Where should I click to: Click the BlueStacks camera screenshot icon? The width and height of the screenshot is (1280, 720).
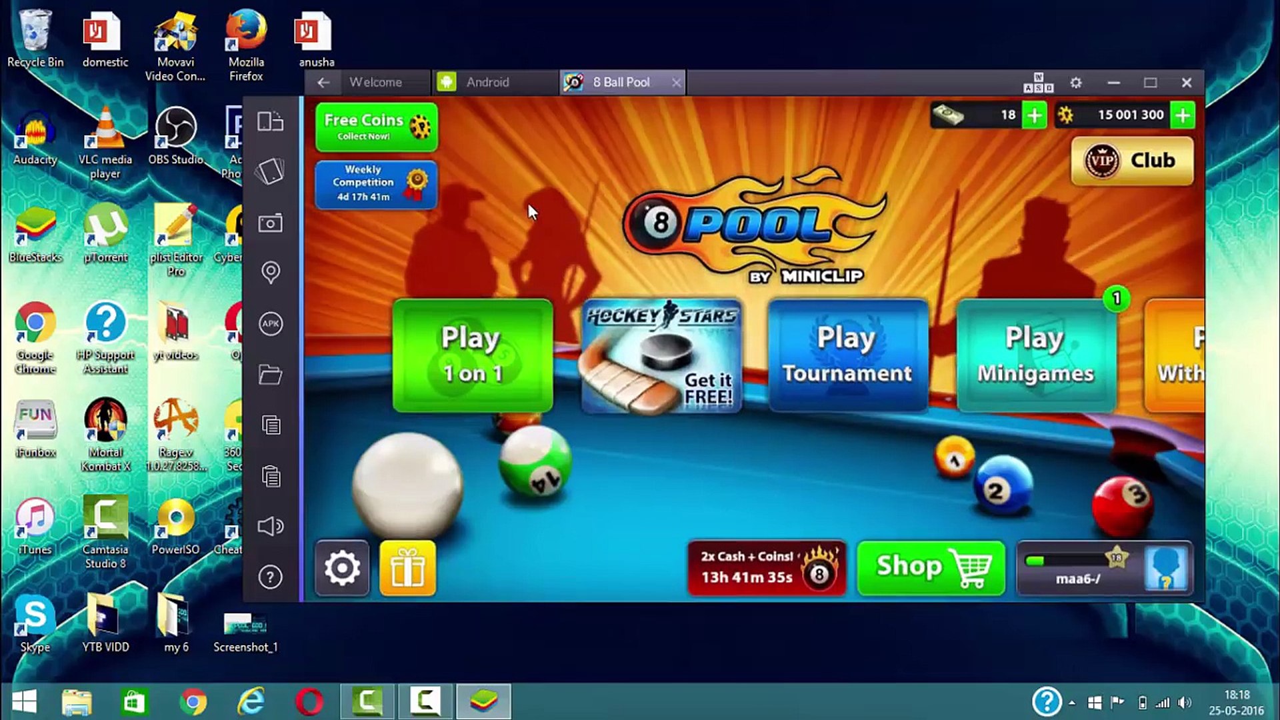coord(270,223)
